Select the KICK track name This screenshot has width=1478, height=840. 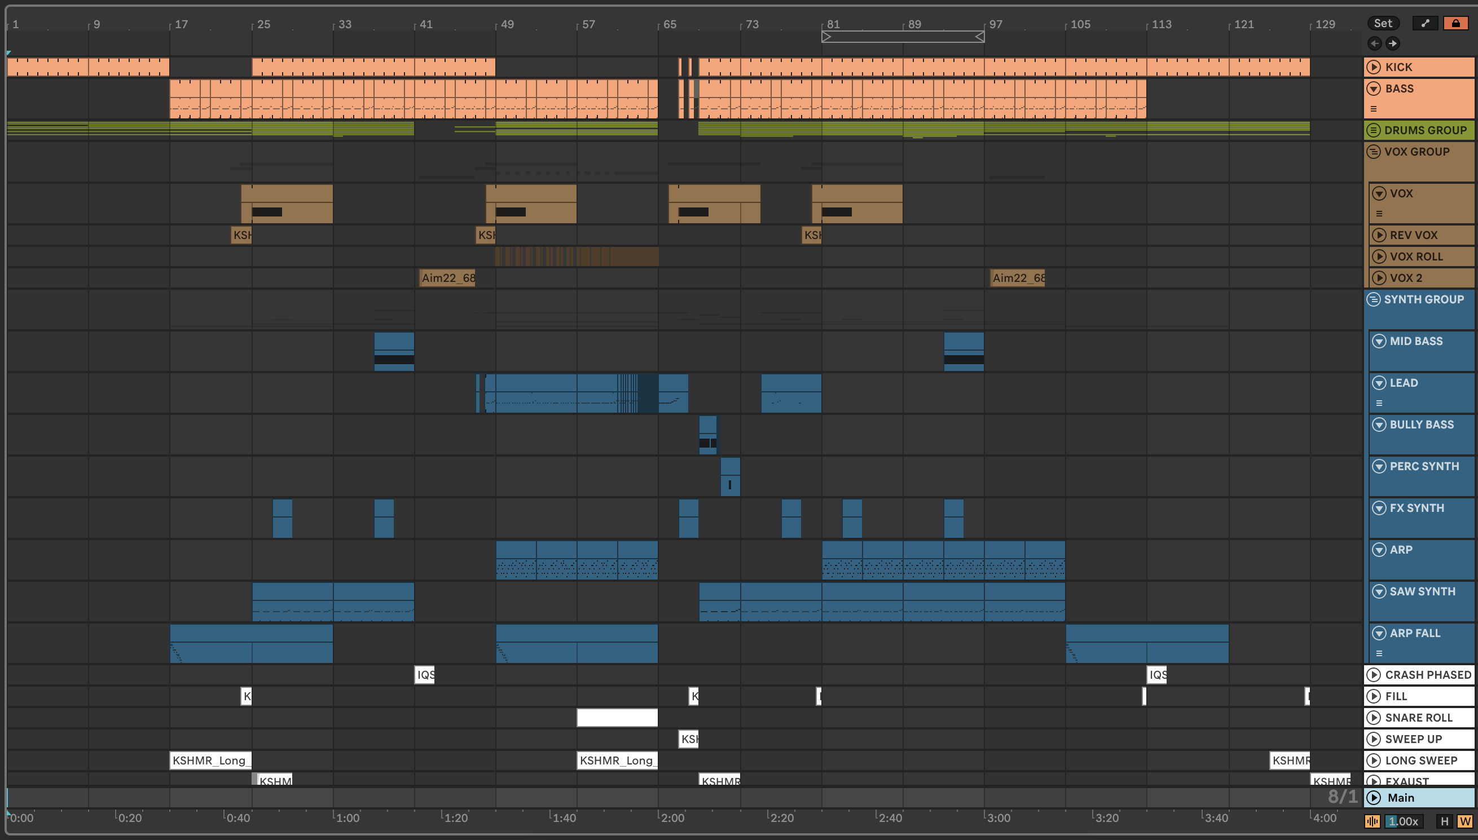[1399, 67]
